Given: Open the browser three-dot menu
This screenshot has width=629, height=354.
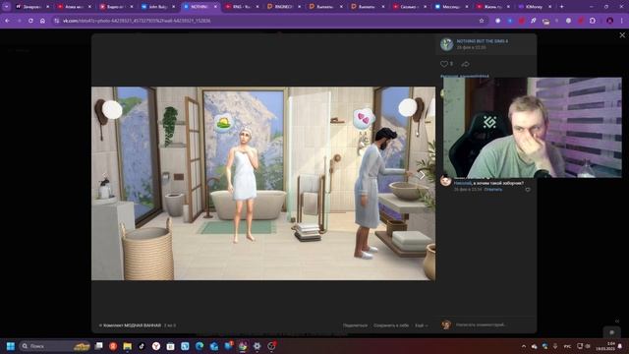Looking at the screenshot, I should (622, 21).
